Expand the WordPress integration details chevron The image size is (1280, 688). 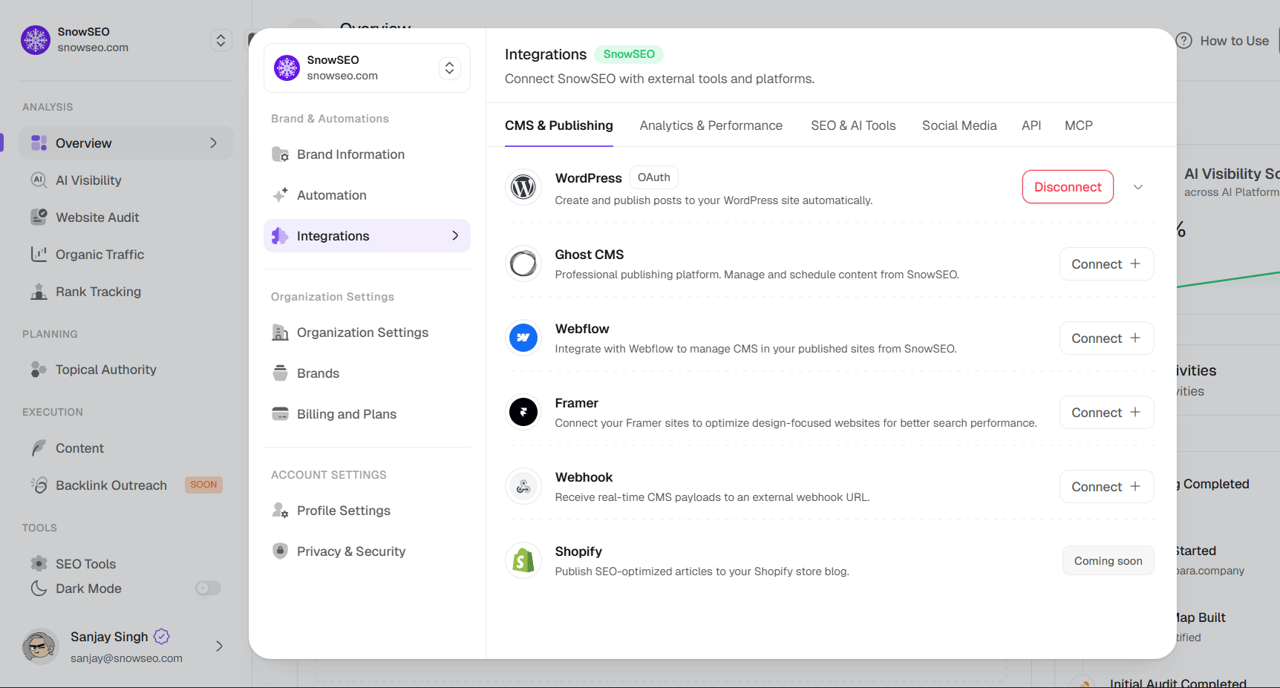(x=1137, y=187)
